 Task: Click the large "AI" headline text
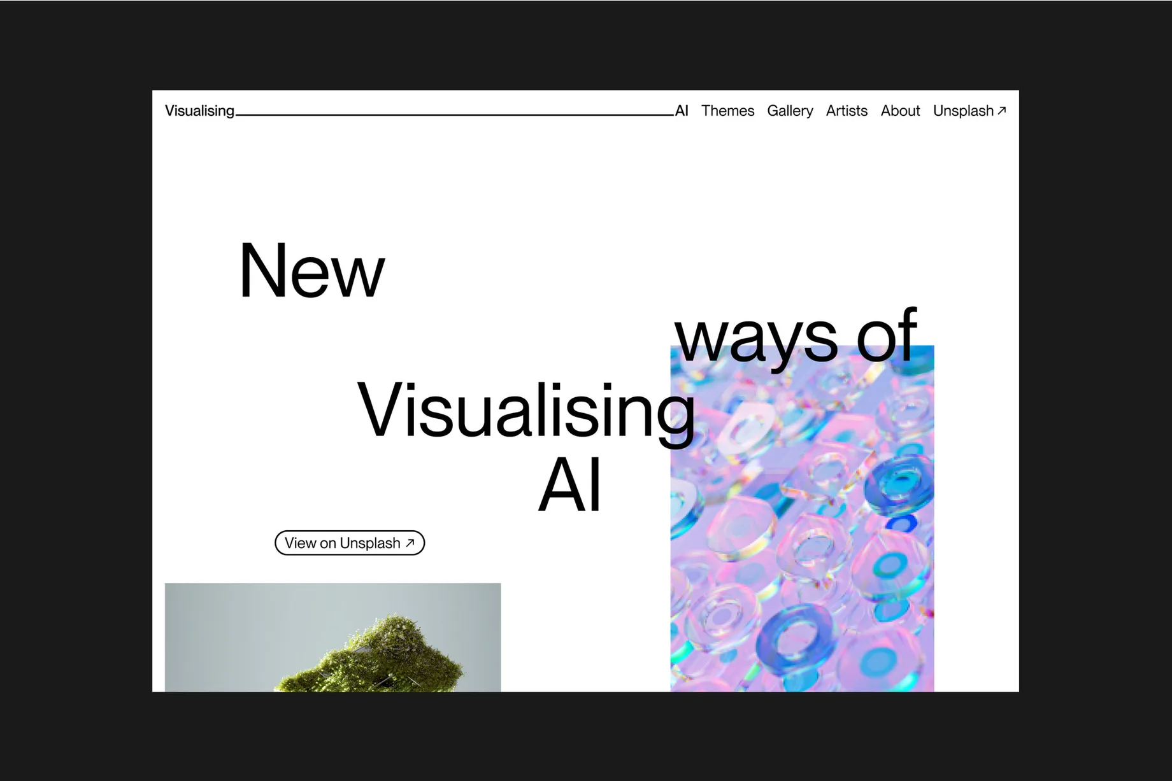click(569, 485)
